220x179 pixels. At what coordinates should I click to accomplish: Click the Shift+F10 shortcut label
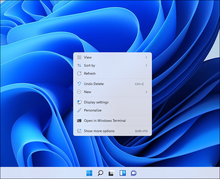tap(141, 131)
